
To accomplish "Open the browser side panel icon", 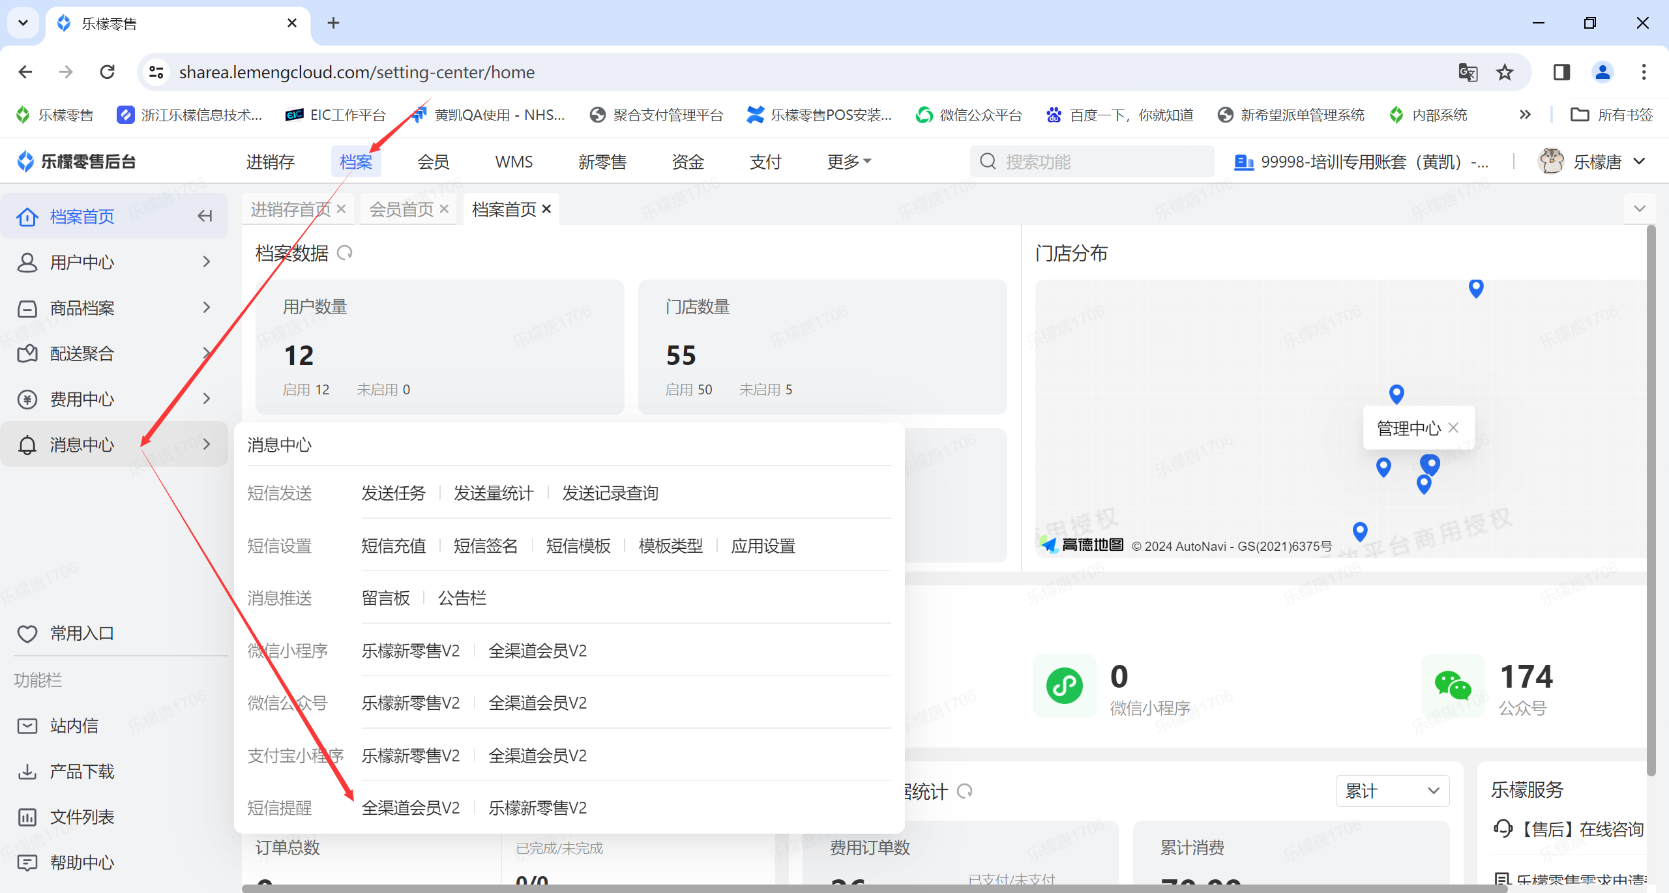I will click(x=1561, y=72).
